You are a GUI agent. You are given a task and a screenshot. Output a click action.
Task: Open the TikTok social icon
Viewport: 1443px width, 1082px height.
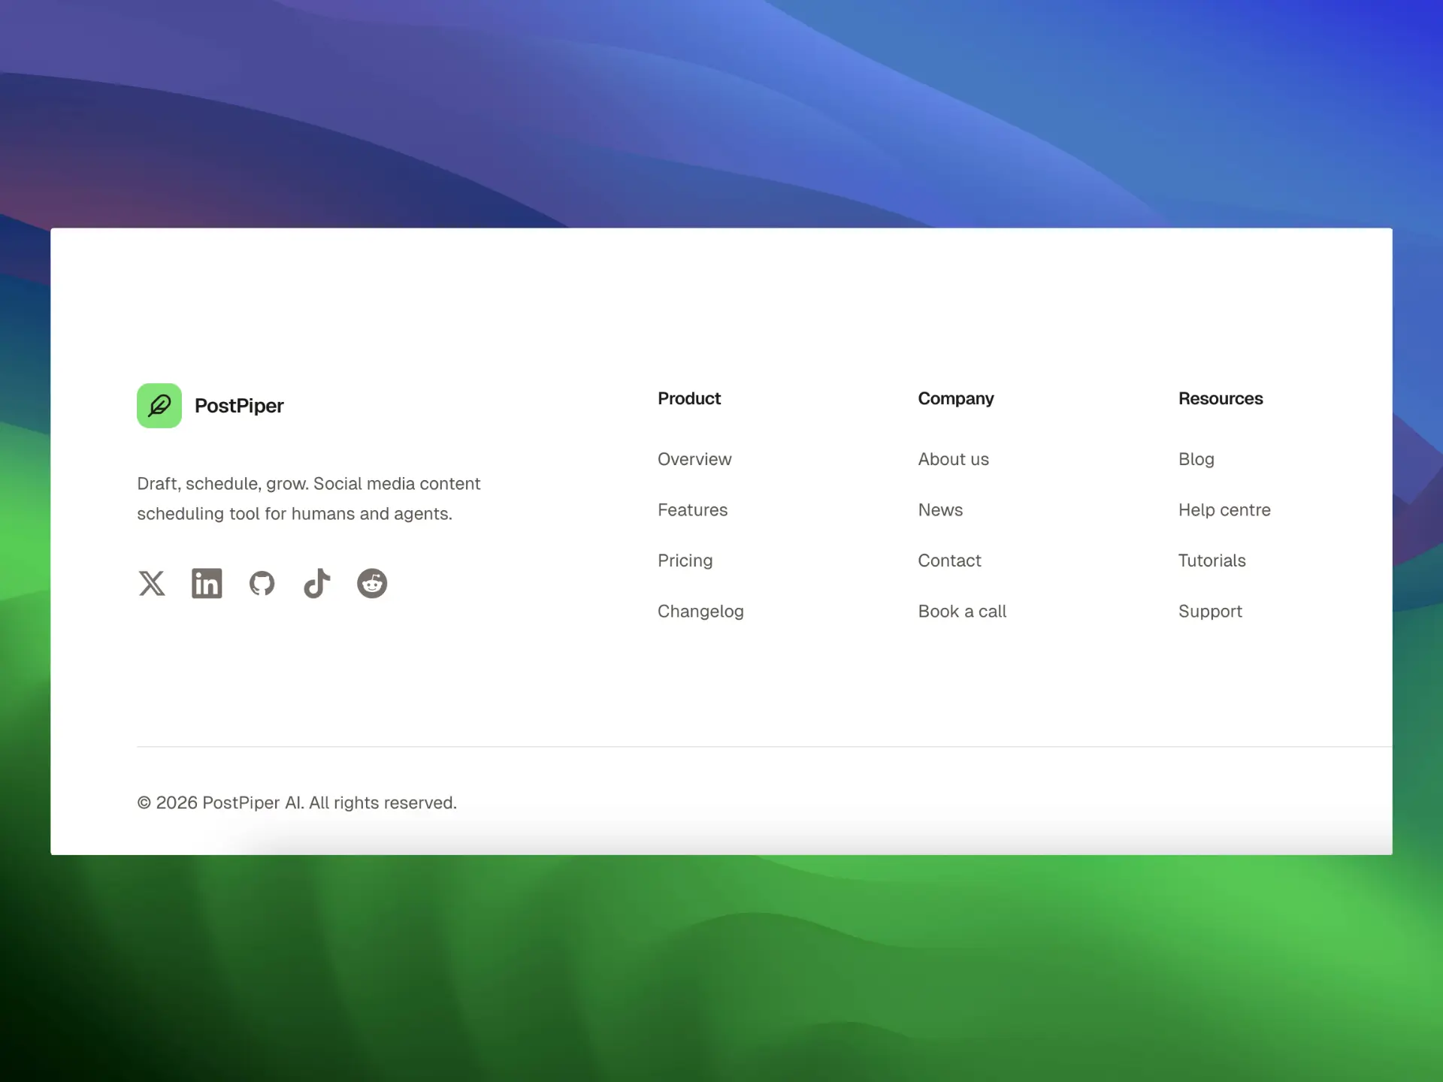coord(316,583)
